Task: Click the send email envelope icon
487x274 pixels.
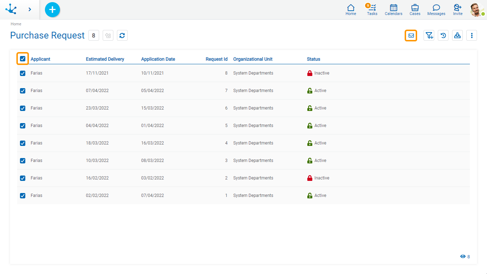Action: (x=411, y=35)
